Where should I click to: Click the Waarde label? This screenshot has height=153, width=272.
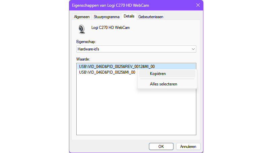point(83,59)
